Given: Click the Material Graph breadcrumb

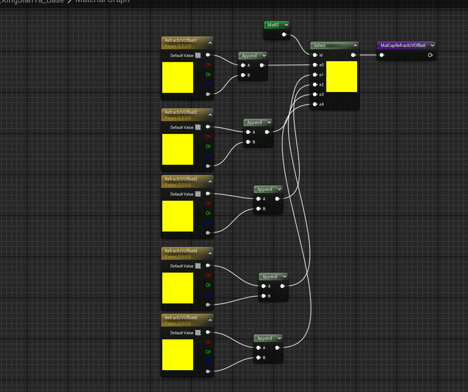Looking at the screenshot, I should pyautogui.click(x=102, y=1).
